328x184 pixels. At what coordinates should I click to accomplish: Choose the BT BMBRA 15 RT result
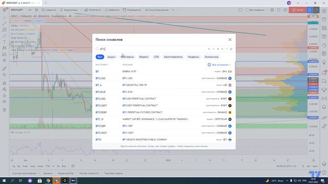(164, 72)
